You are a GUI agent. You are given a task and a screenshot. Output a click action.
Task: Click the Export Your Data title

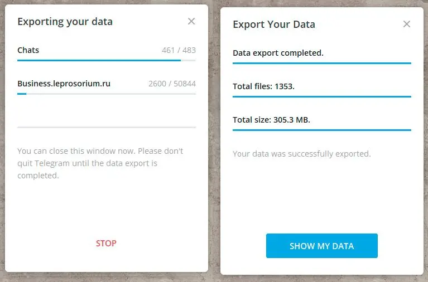tap(274, 25)
